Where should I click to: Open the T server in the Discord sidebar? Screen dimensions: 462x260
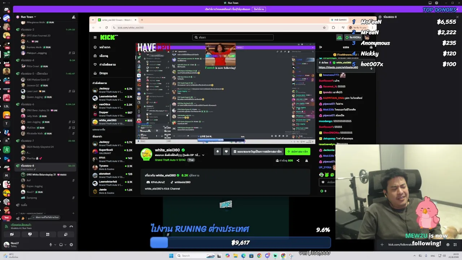click(x=6, y=123)
